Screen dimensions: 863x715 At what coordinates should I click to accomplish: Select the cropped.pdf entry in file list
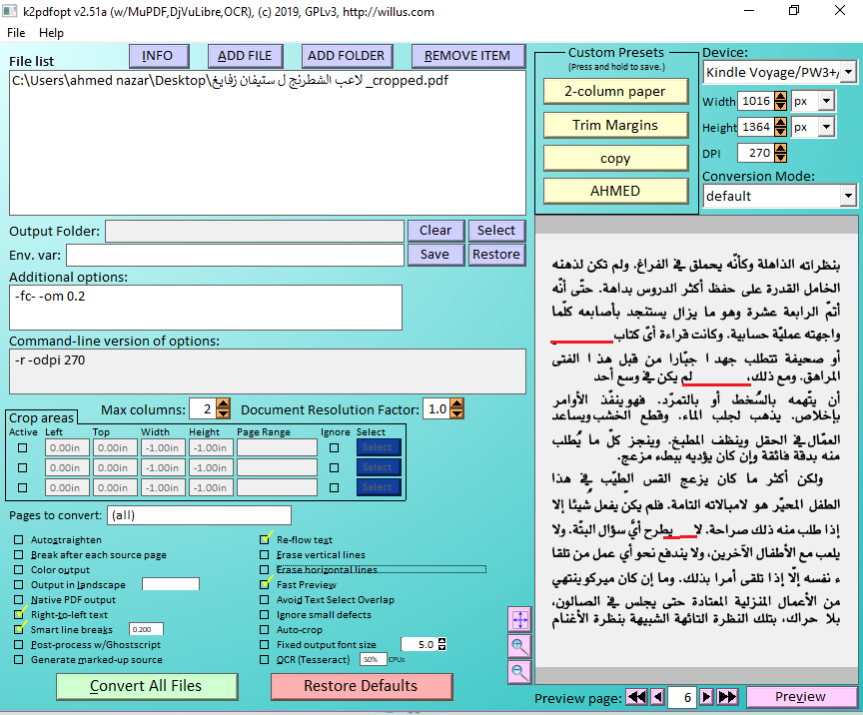coord(230,81)
